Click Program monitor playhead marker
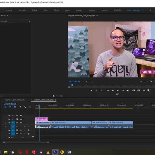This screenshot has height=155, width=155. (x=72, y=85)
